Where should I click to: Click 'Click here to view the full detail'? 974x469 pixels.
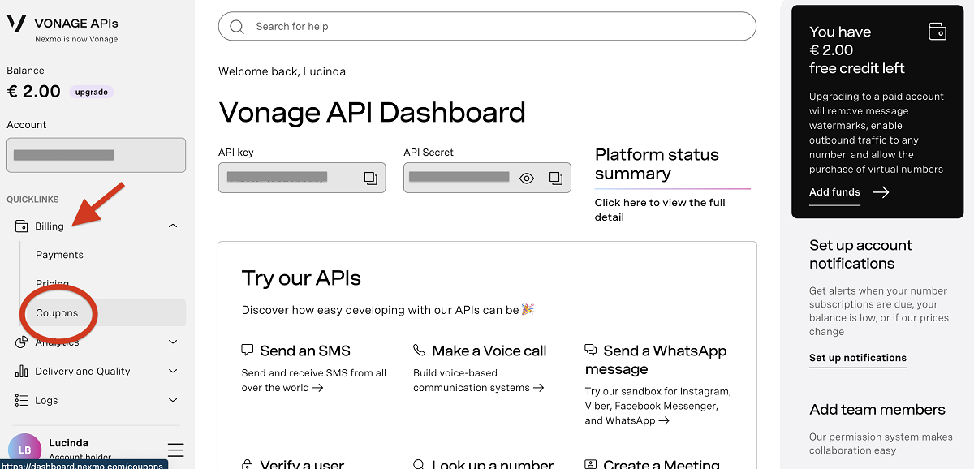click(x=660, y=210)
